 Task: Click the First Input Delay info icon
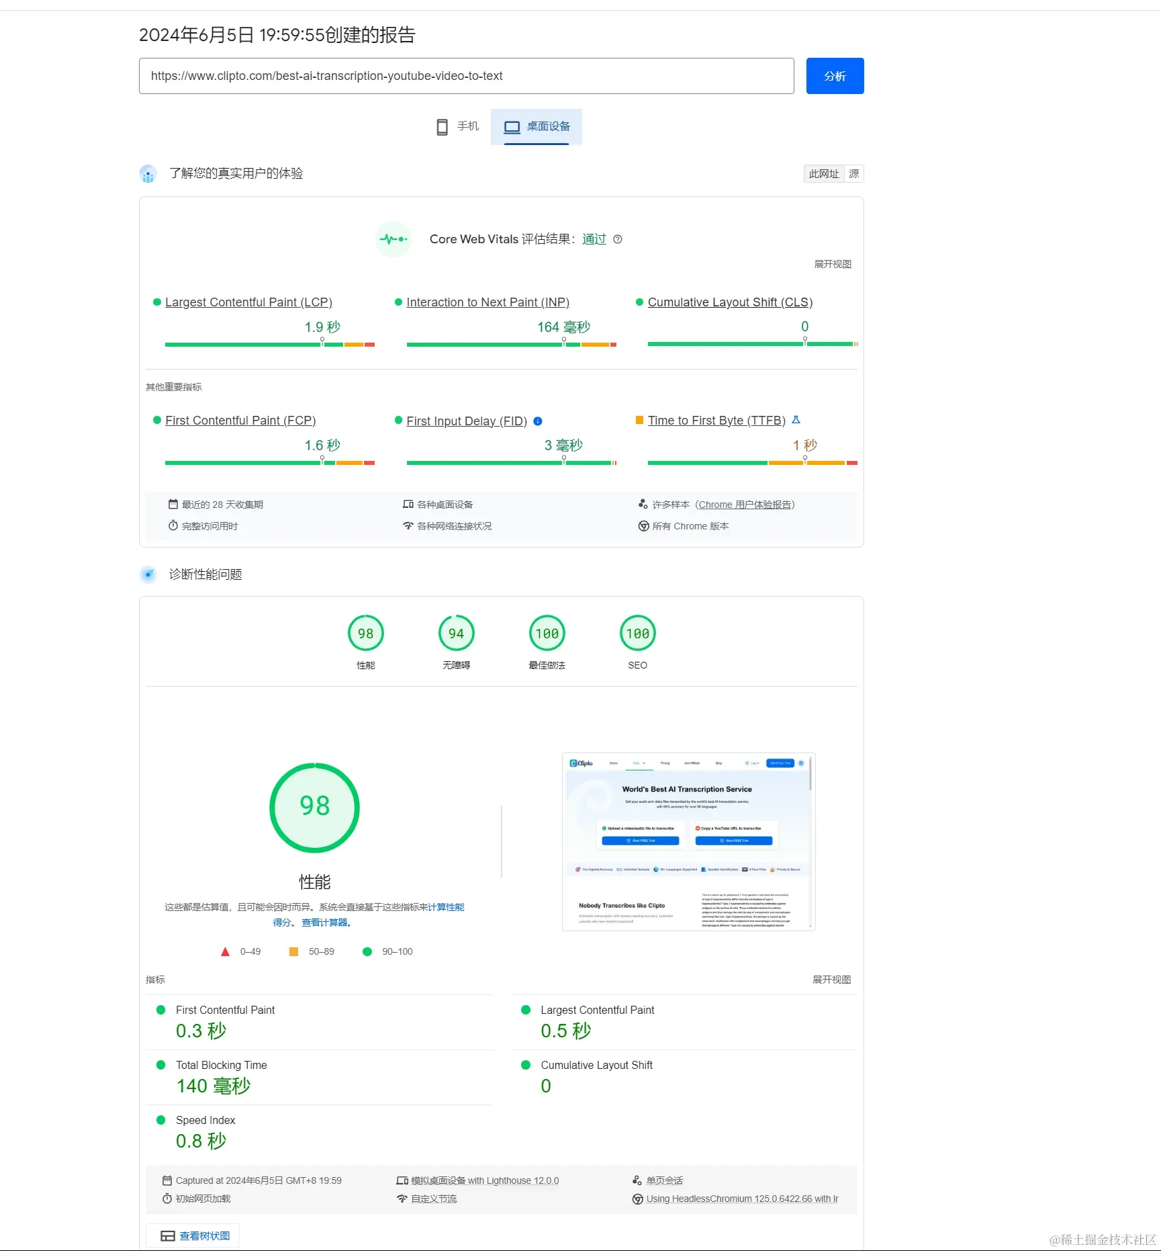pyautogui.click(x=538, y=421)
